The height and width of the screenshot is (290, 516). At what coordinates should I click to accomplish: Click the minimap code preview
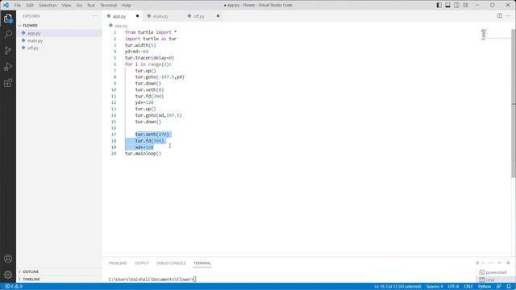[x=484, y=34]
